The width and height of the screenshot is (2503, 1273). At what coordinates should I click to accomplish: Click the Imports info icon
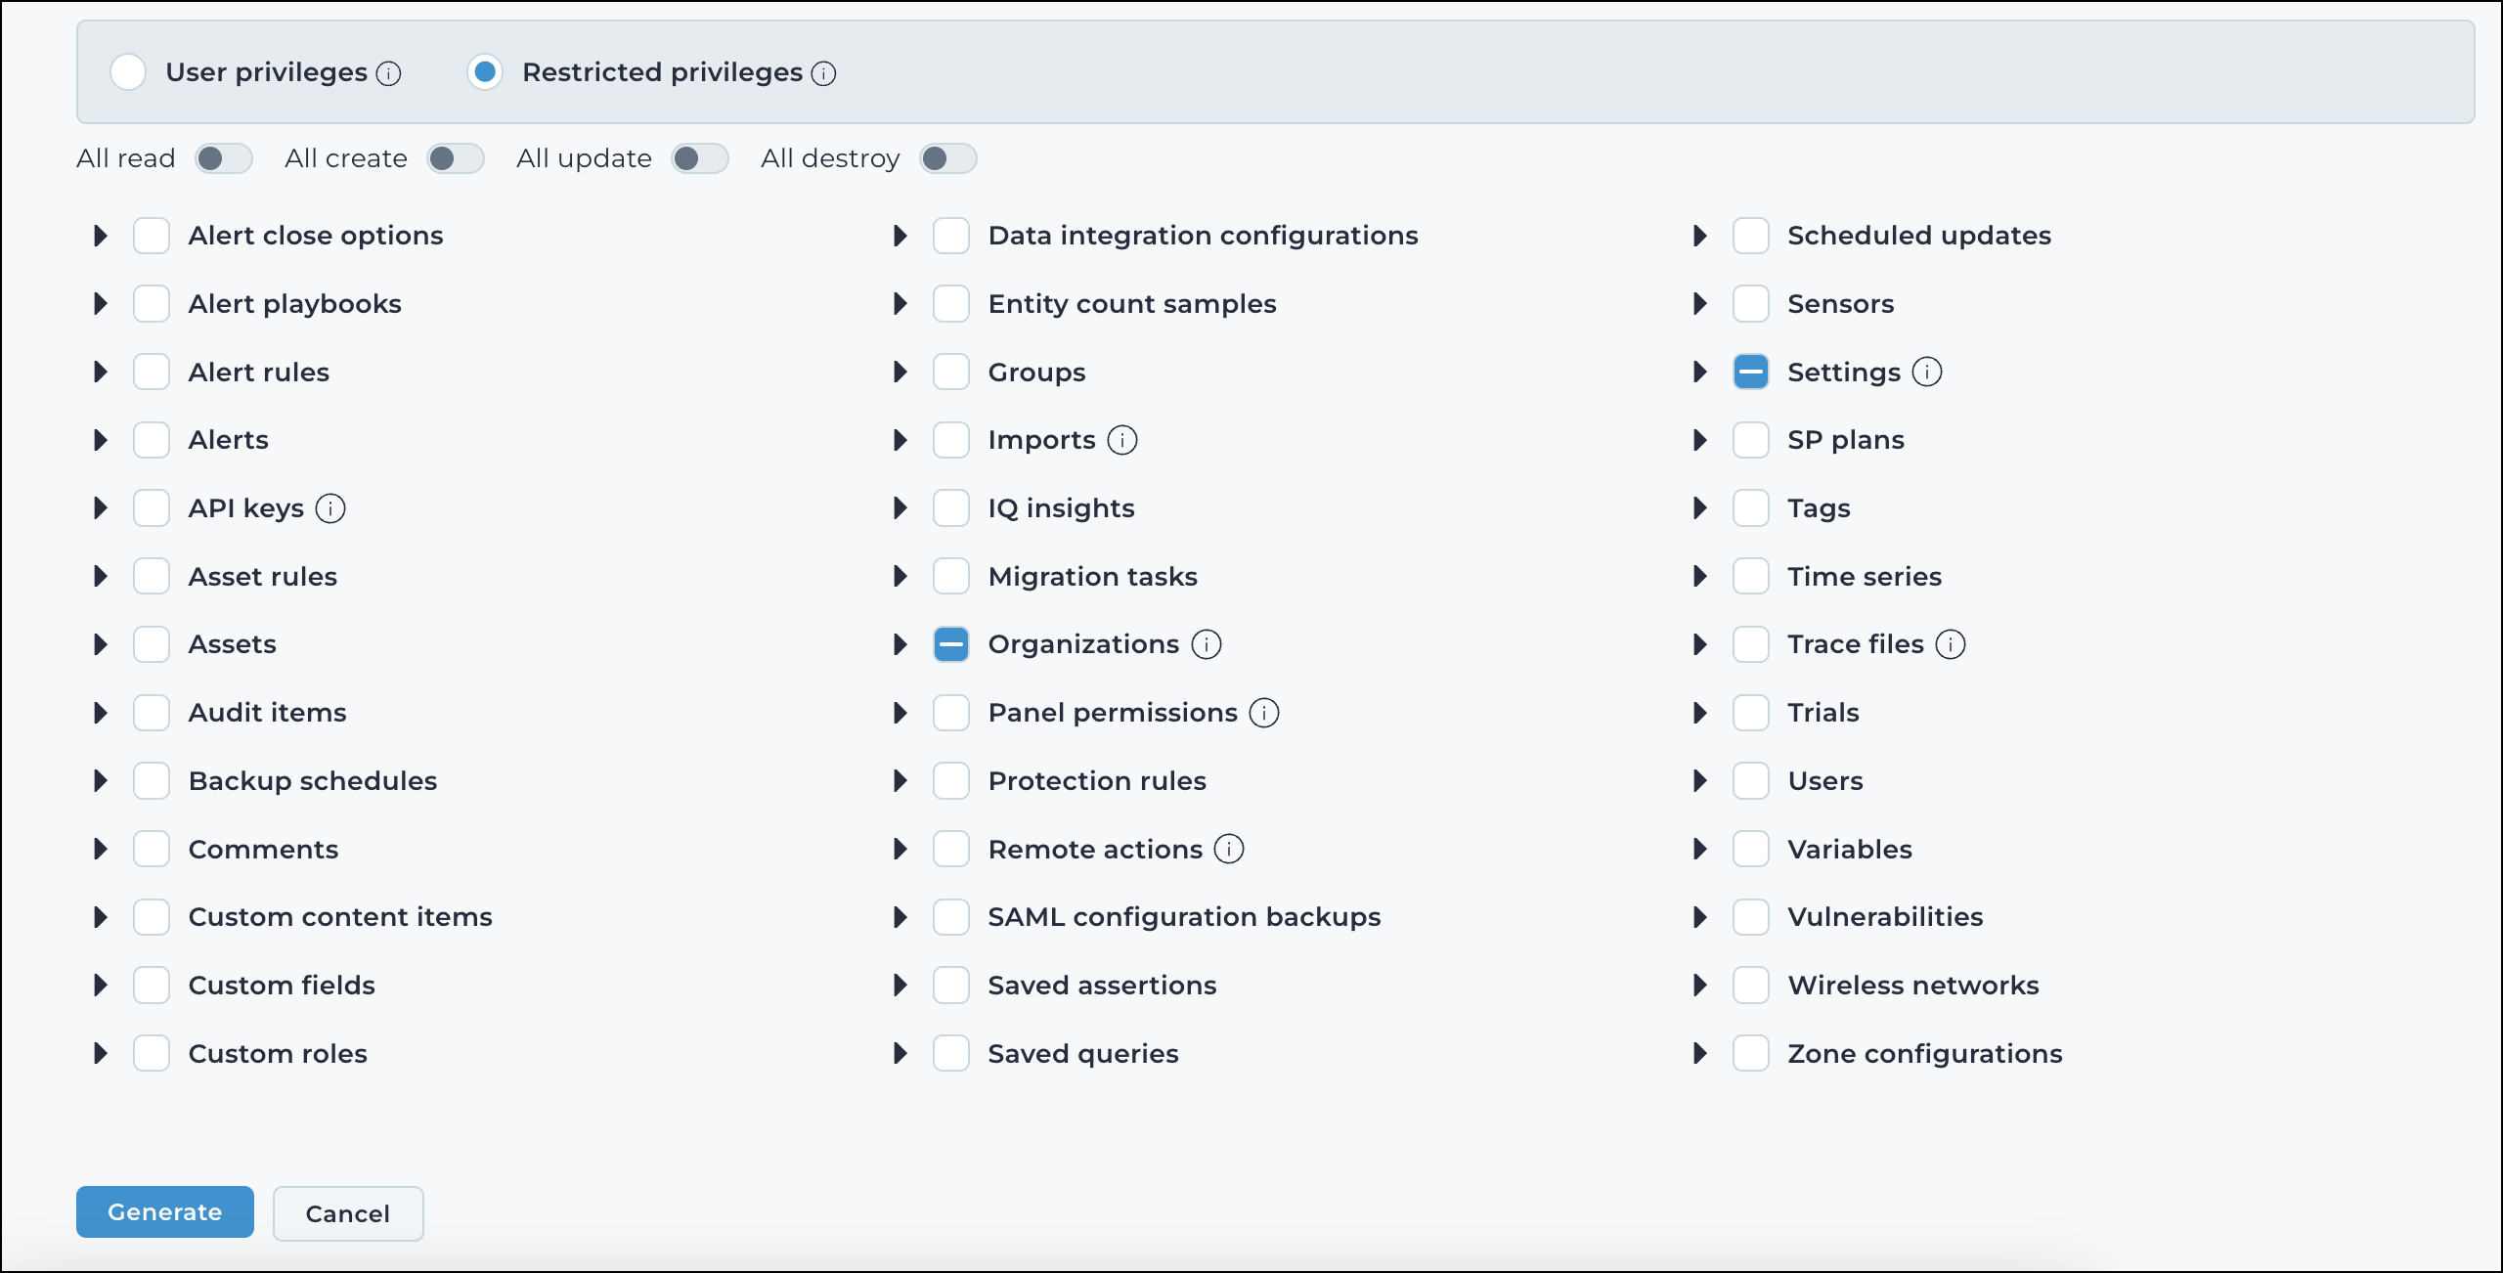click(x=1122, y=440)
